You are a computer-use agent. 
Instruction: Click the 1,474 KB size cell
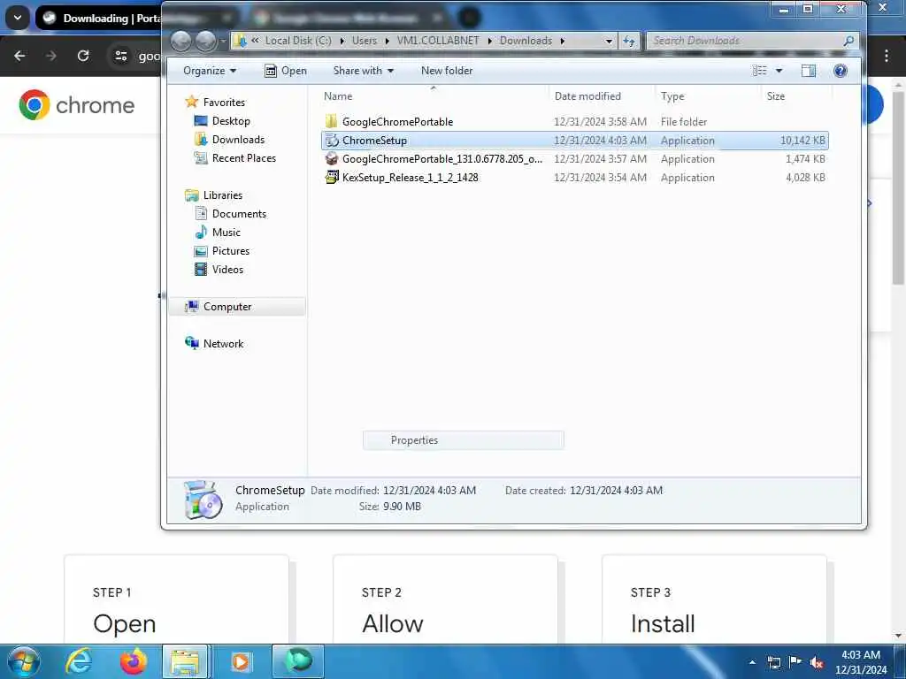[805, 159]
